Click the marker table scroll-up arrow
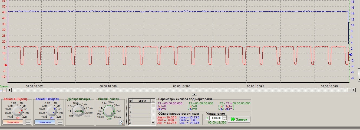Screen dimensions: 360x130 [x=153, y=101]
